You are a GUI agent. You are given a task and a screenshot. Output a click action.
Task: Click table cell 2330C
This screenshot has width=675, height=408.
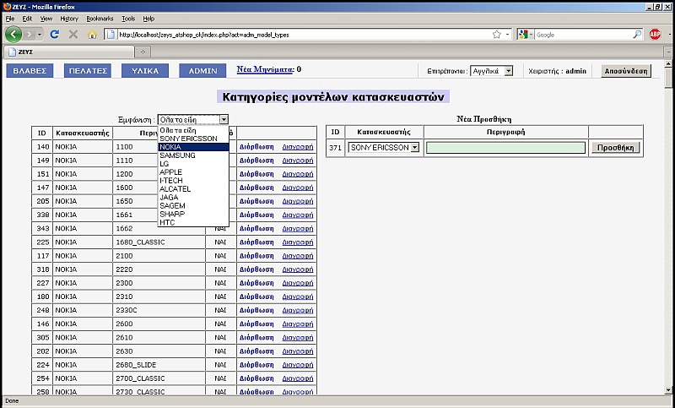coord(159,310)
